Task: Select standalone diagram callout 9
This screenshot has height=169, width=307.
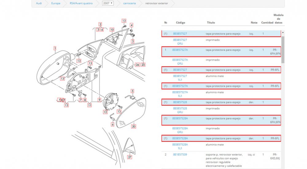Action: coord(99,100)
